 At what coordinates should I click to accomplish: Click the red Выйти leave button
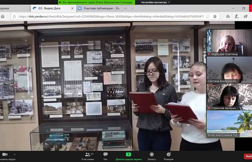pos(248,156)
